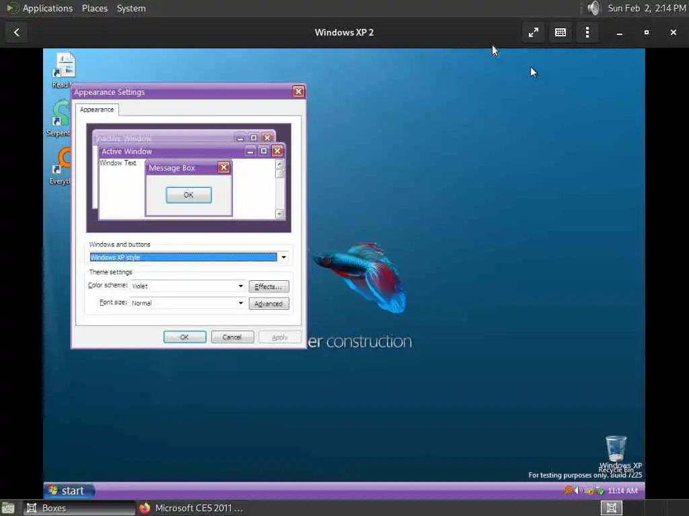Open the Read Me desktop shortcut
The width and height of the screenshot is (689, 516).
[64, 70]
